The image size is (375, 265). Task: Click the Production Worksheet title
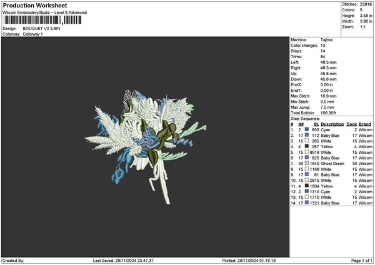point(35,5)
